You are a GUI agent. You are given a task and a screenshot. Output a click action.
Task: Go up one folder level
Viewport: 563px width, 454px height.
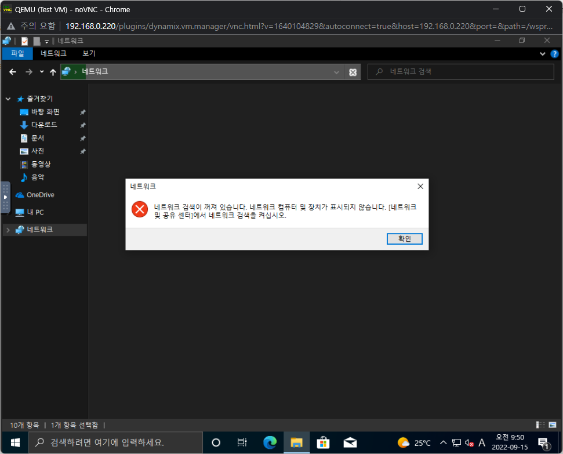tap(53, 72)
